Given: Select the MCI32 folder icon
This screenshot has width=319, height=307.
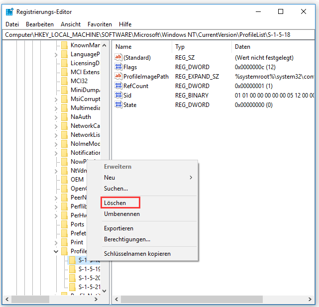Looking at the screenshot, I should click(x=64, y=81).
